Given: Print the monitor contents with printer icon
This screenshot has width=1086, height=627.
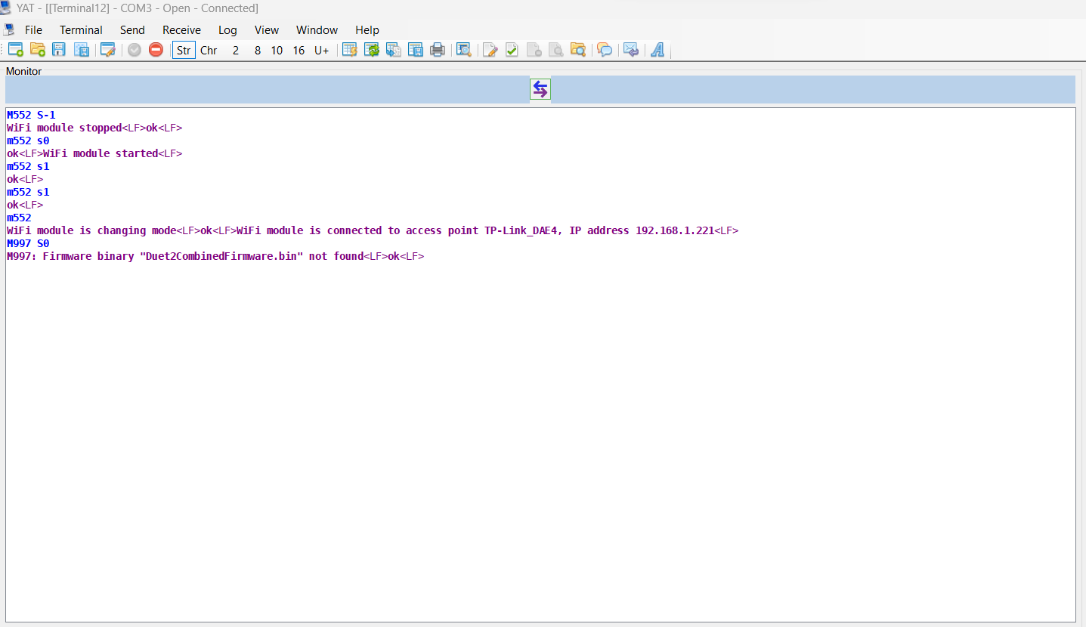Looking at the screenshot, I should point(437,50).
